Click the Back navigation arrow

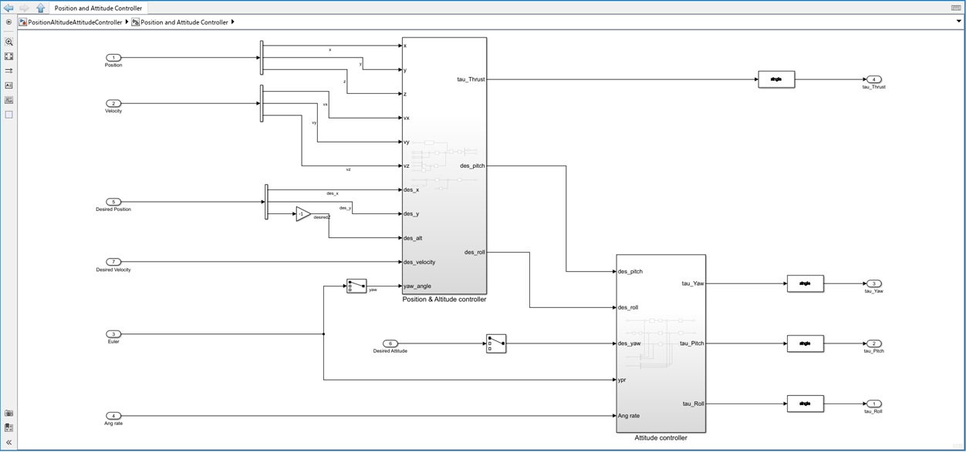click(x=9, y=8)
